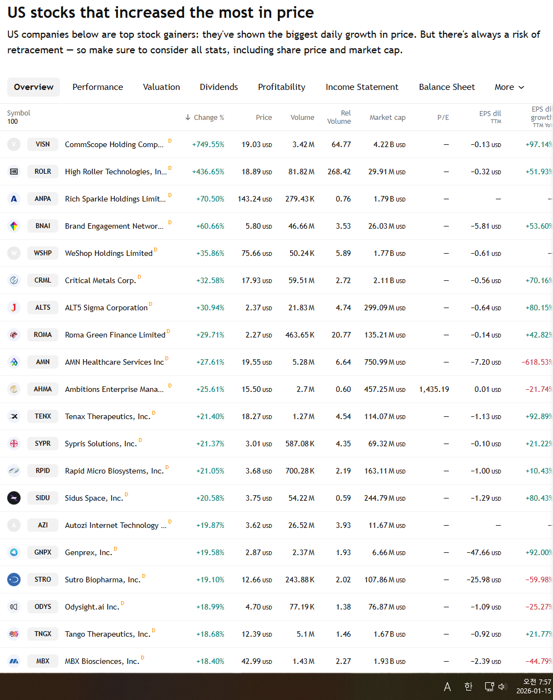
Task: Click the Ambitions Enterprise AHMA logo icon
Action: [x=14, y=389]
